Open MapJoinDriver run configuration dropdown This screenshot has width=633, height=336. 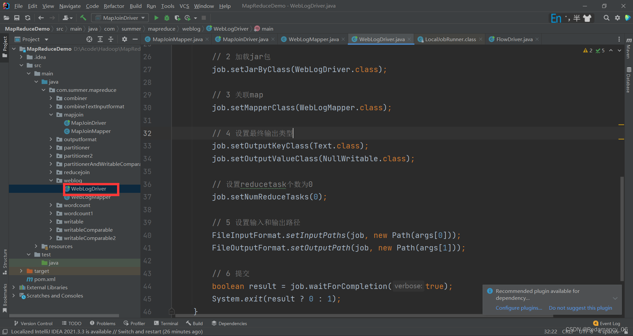pos(120,18)
